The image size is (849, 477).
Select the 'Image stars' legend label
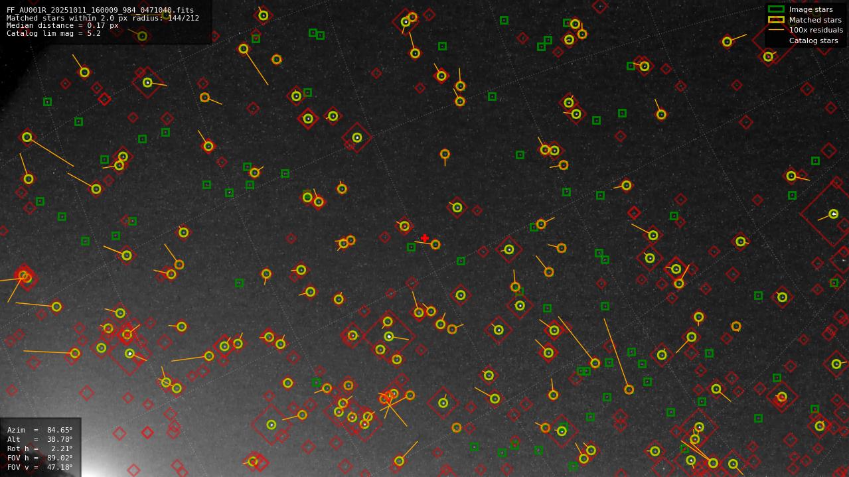[x=810, y=9]
